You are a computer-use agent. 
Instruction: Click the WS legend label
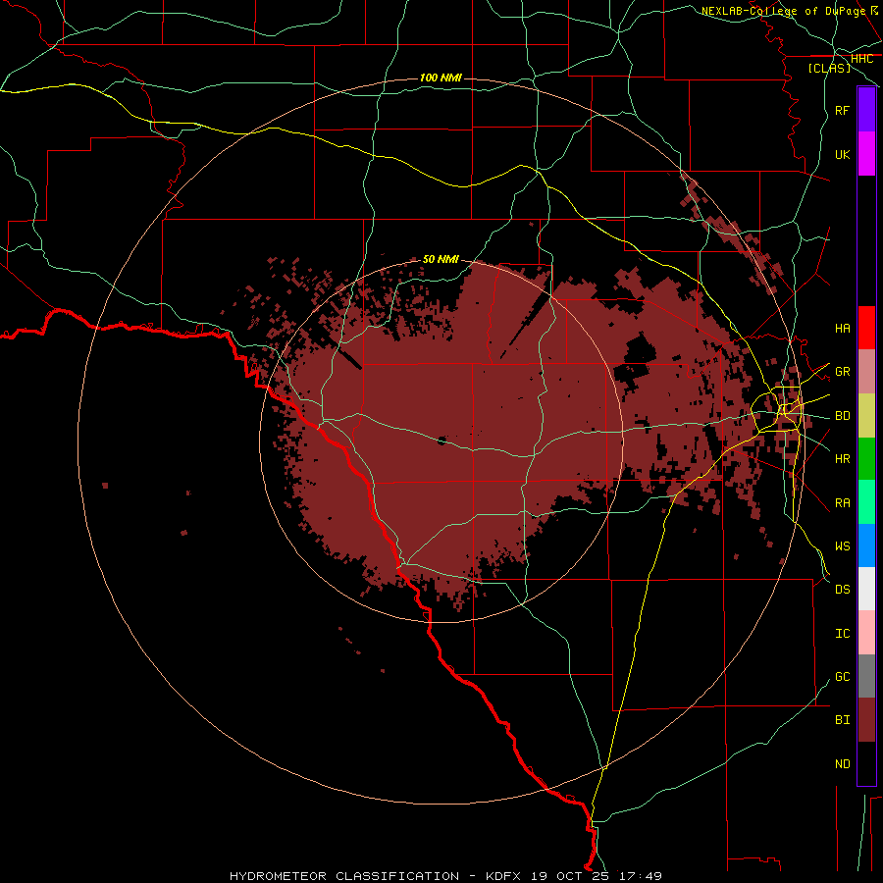(x=842, y=546)
